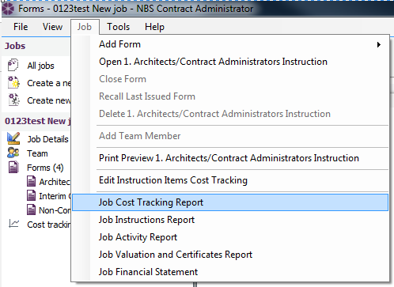This screenshot has height=287, width=394.
Task: Open the Job Instructions Report
Action: [230, 220]
